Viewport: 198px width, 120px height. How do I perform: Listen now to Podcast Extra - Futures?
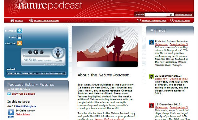tap(161, 44)
